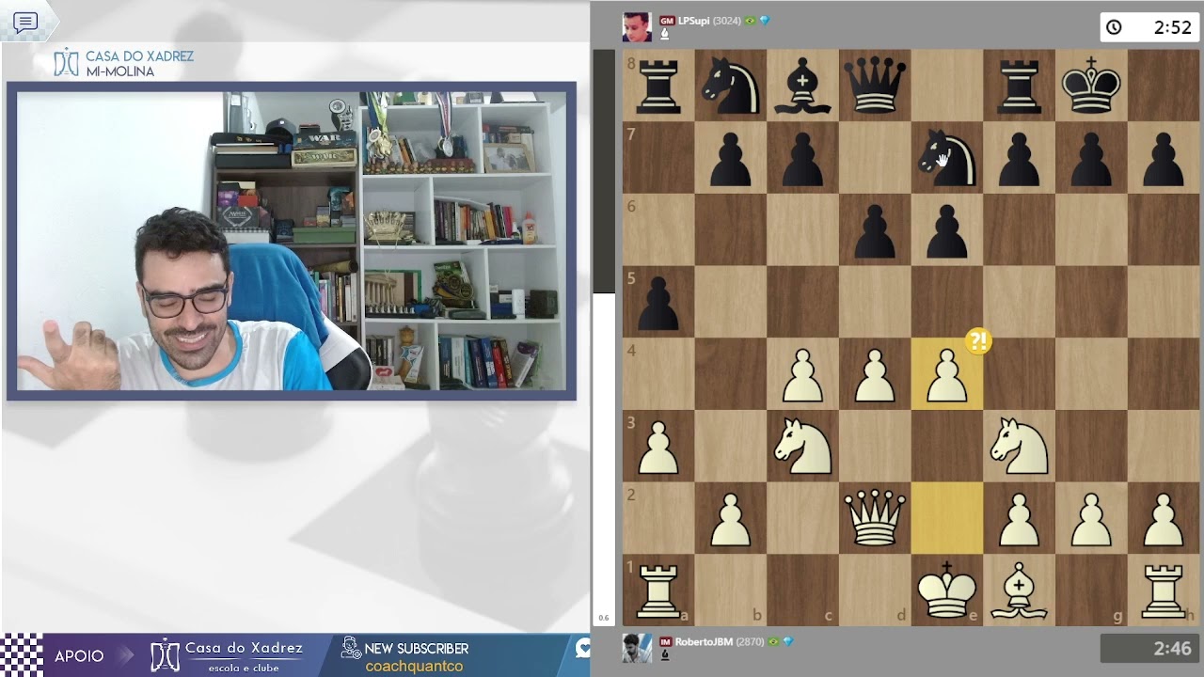Click the Casa do Xadrez escola e clube banner

(x=227, y=655)
